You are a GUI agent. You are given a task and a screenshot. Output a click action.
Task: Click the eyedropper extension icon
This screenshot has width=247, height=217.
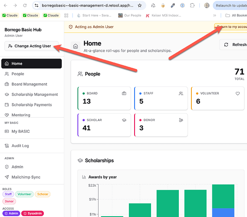173,6
